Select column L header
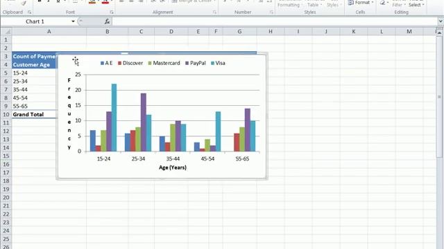The width and height of the screenshot is (444, 249). [382, 32]
